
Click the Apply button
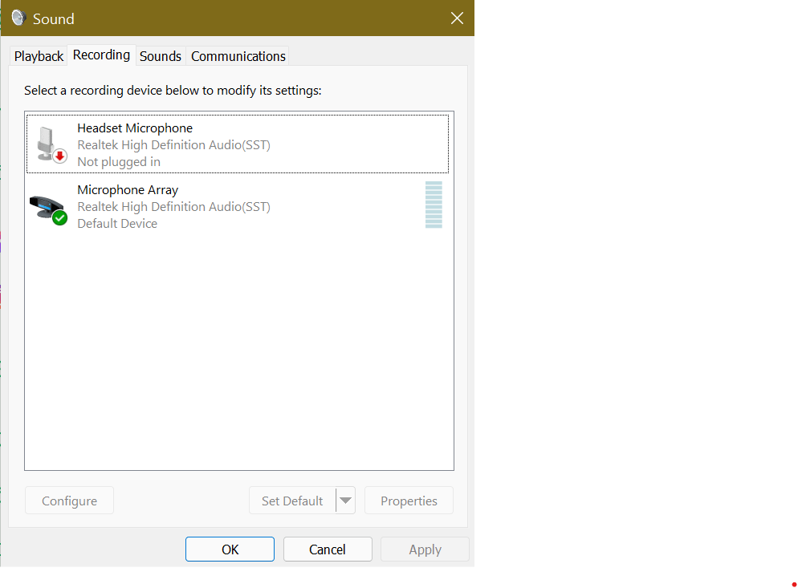point(425,549)
